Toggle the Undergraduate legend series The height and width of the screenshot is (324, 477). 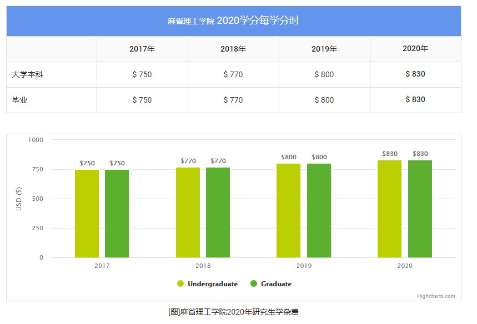coord(212,284)
